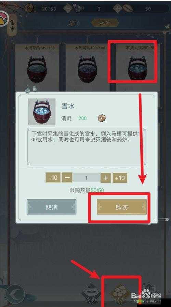Add shell currency with its plus icon
Image resolution: width=171 pixels, height=307 pixels.
(118, 9)
